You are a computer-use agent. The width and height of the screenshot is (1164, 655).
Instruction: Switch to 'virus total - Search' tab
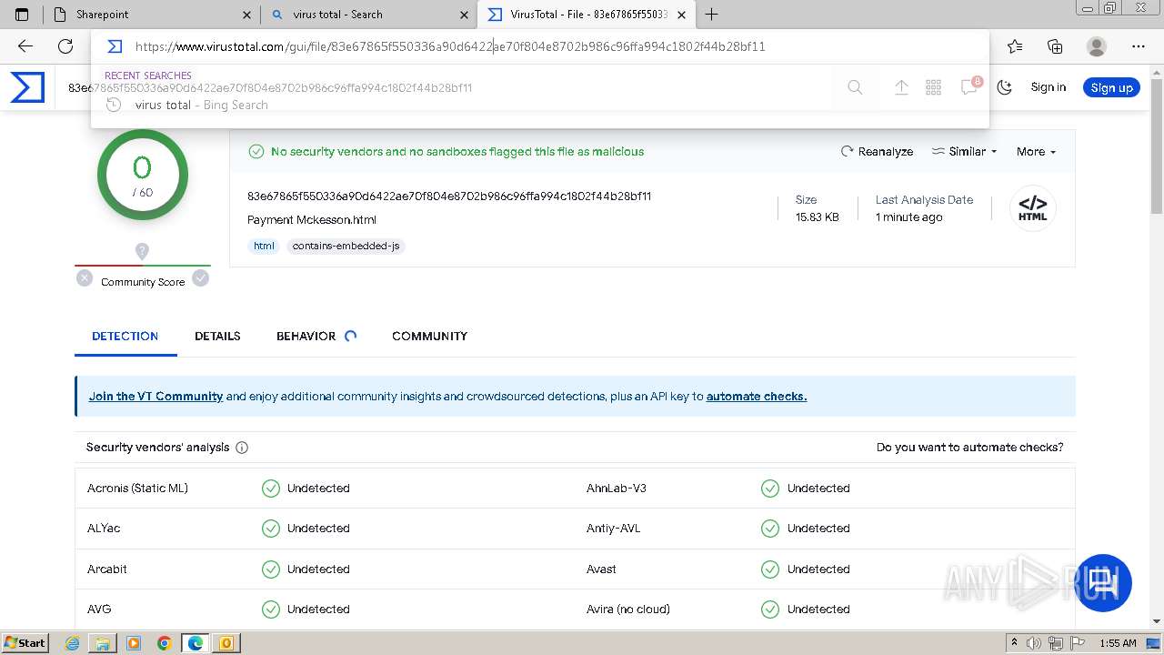369,15
